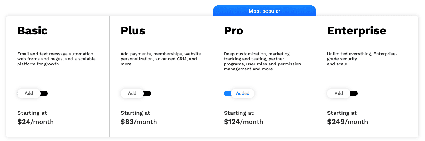The image size is (425, 141).
Task: Click Basic description about email automation
Action: 56,59
